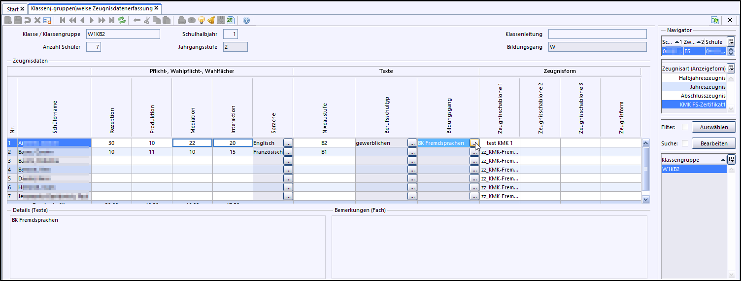Click the green refresh arrows toolbar icon
The image size is (741, 281).
[122, 20]
